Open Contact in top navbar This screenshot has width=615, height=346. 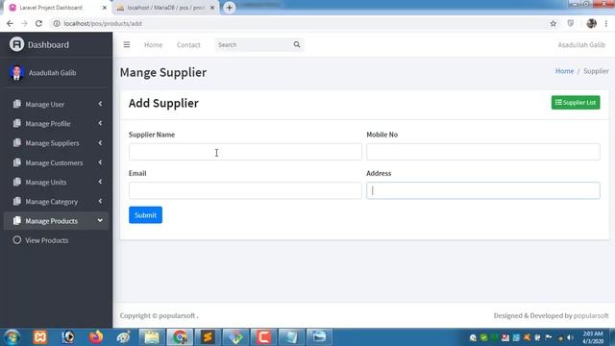click(x=188, y=45)
